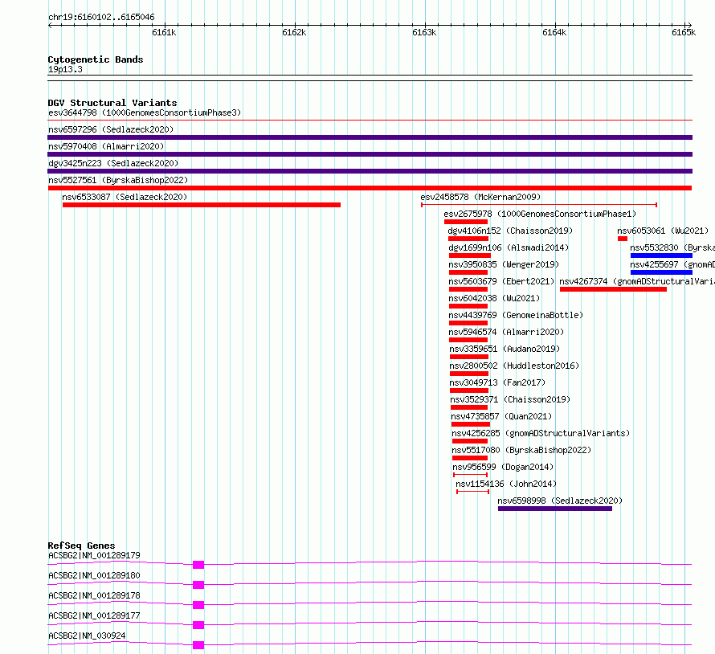Open the nsv956599 (Dogan2014) variant label

pyautogui.click(x=503, y=467)
